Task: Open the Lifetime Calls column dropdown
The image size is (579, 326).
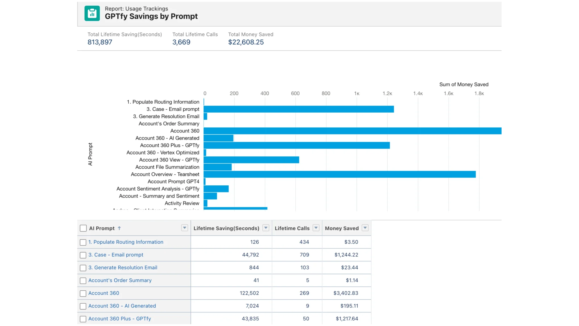Action: (x=316, y=228)
